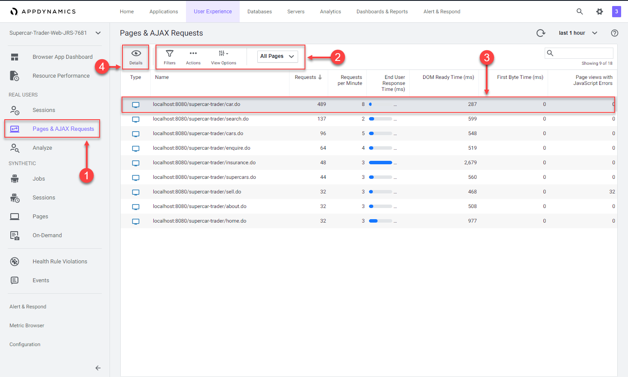This screenshot has width=628, height=377.
Task: Open the Metric Browser link
Action: point(27,326)
